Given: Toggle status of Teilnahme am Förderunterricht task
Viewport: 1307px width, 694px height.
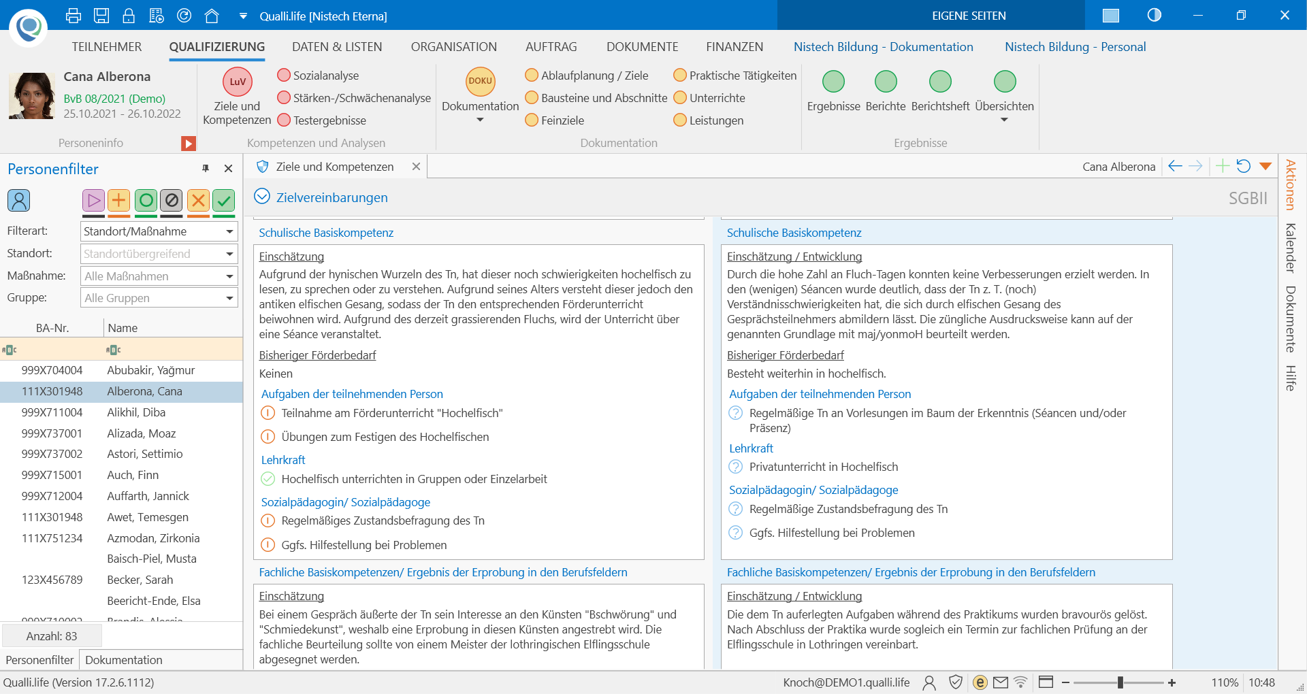Looking at the screenshot, I should click(268, 413).
